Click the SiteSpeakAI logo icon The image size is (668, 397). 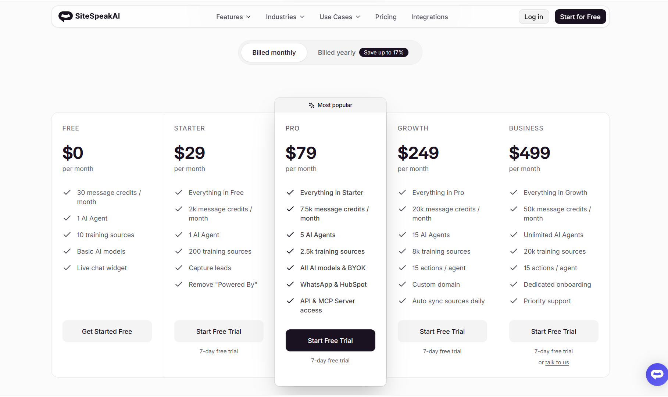click(65, 17)
